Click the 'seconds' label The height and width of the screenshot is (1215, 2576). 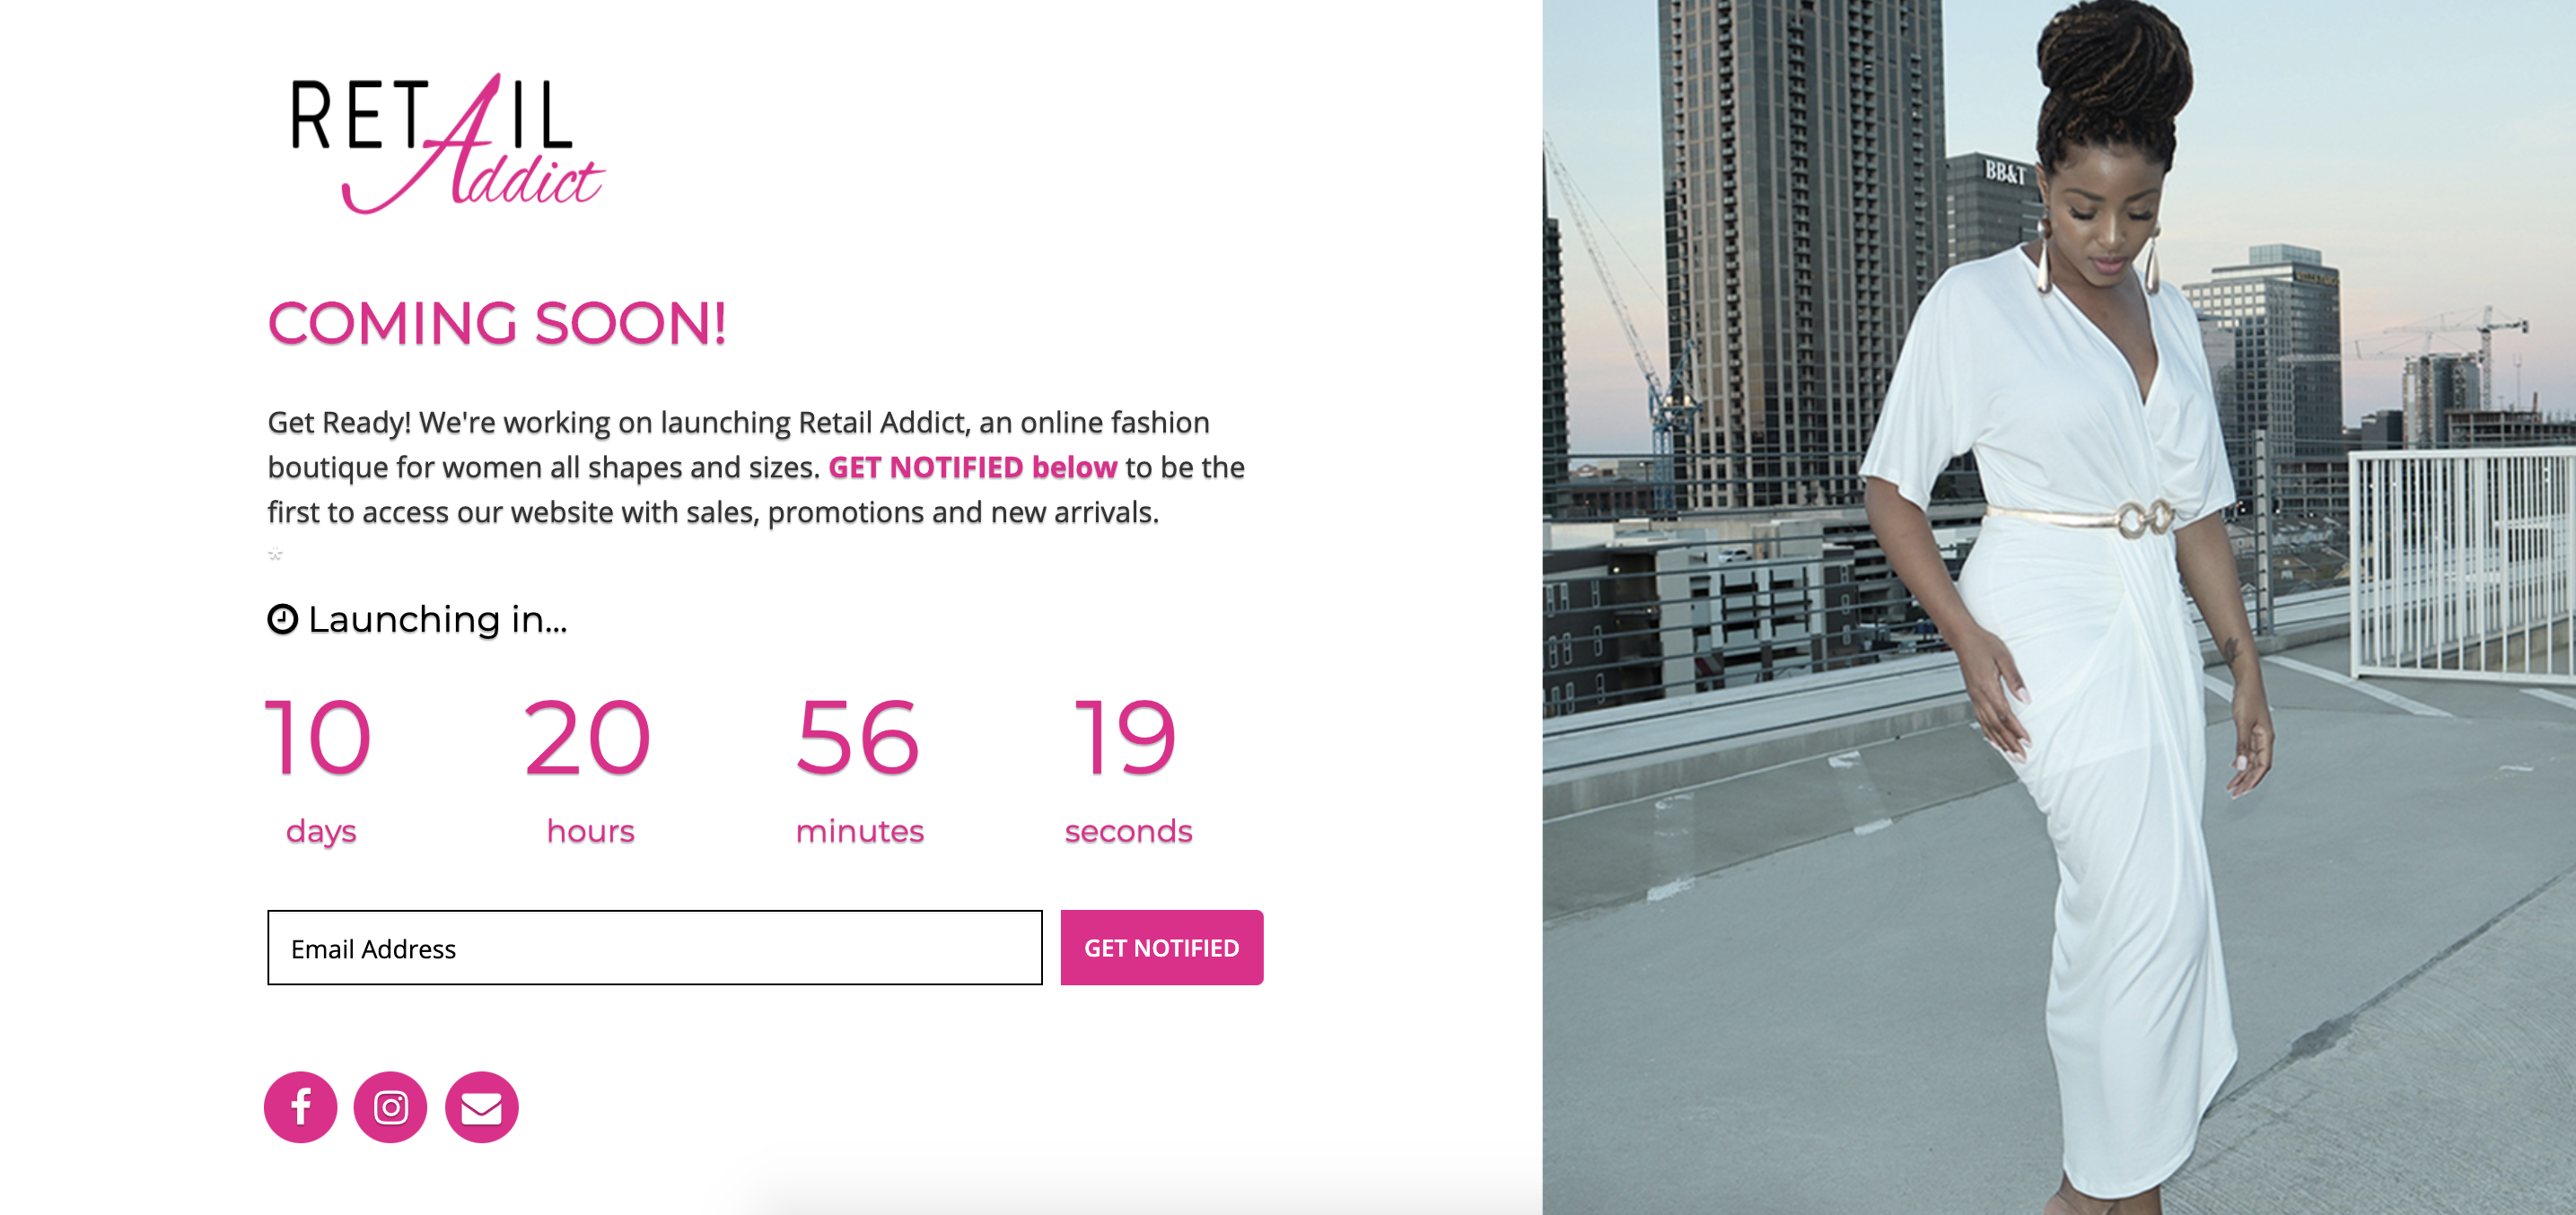1129,831
